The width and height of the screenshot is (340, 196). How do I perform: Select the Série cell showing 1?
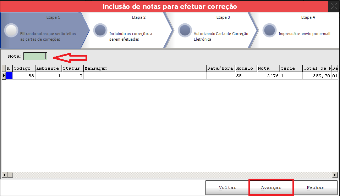point(291,76)
